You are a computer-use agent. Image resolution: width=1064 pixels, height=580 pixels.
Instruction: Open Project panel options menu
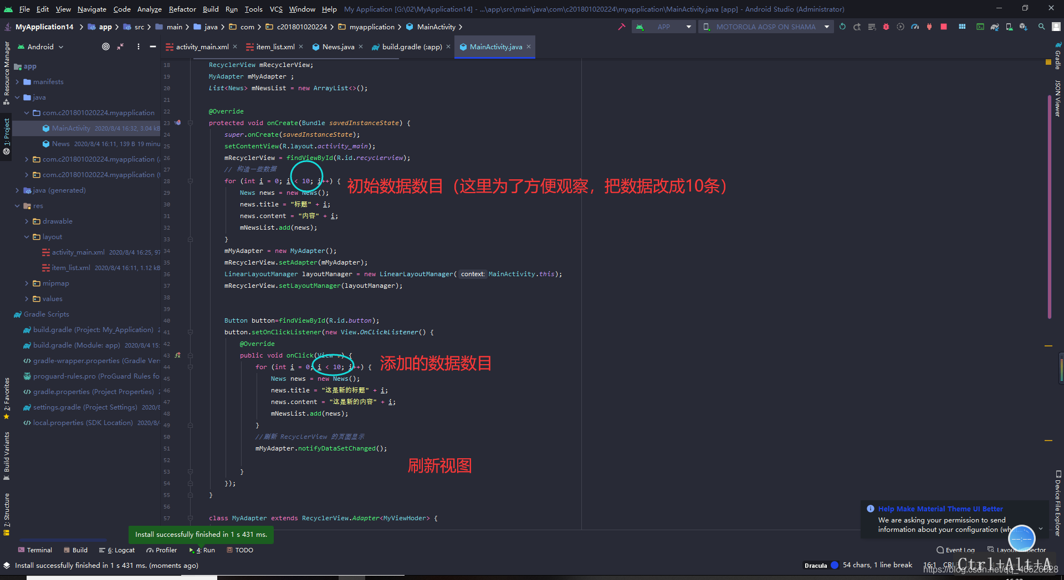point(138,46)
